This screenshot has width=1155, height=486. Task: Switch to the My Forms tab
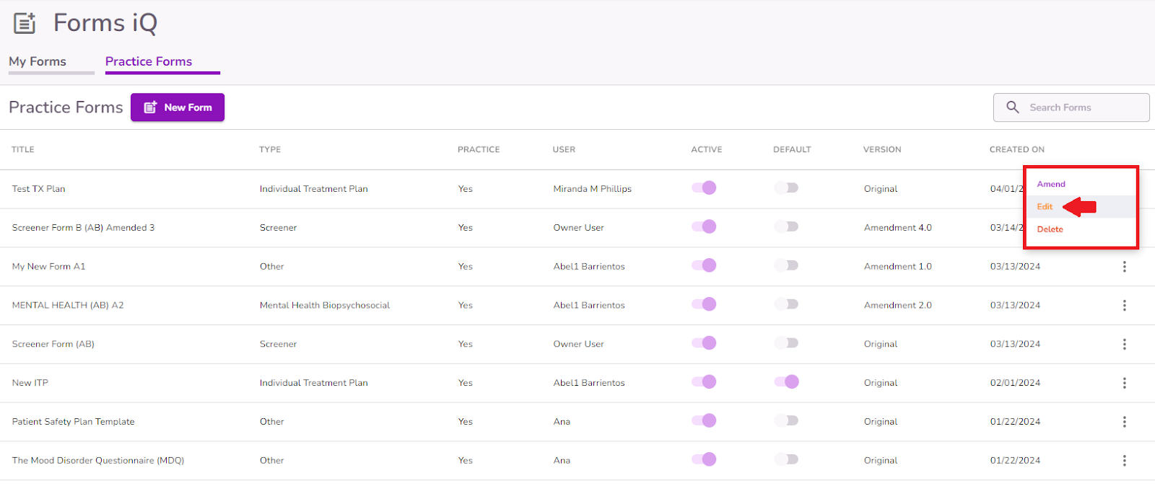pyautogui.click(x=38, y=62)
